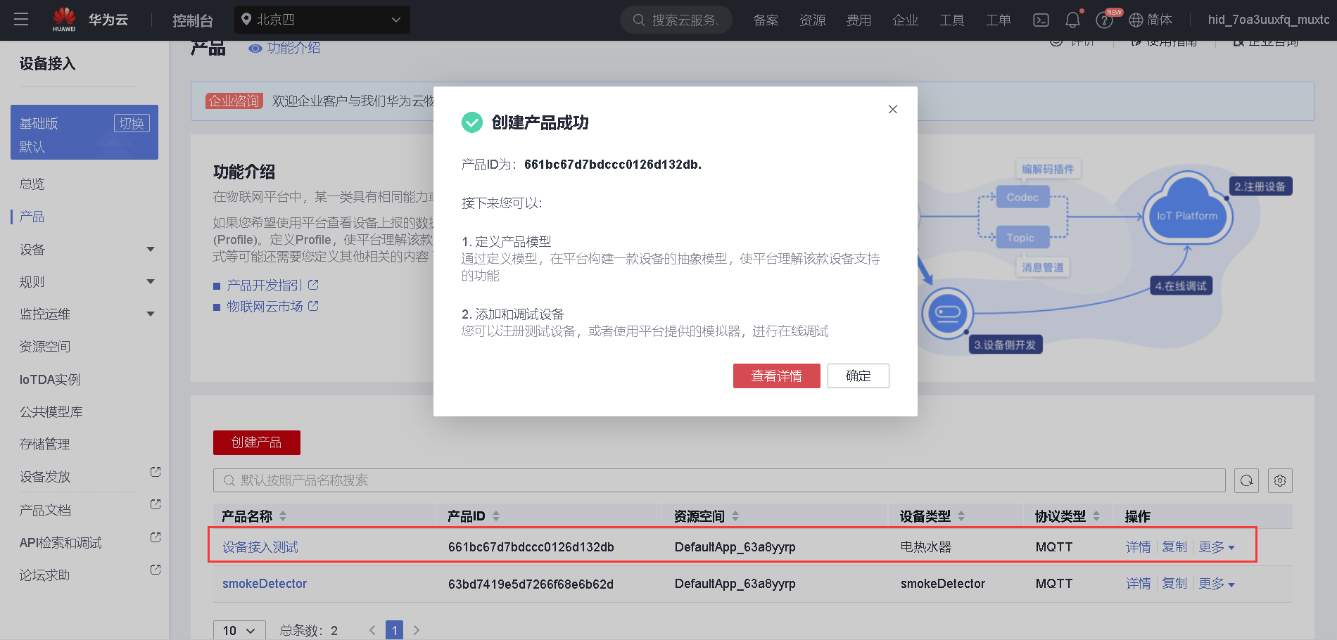This screenshot has width=1337, height=640.
Task: Select 产品 in the sidebar
Action: 32,217
